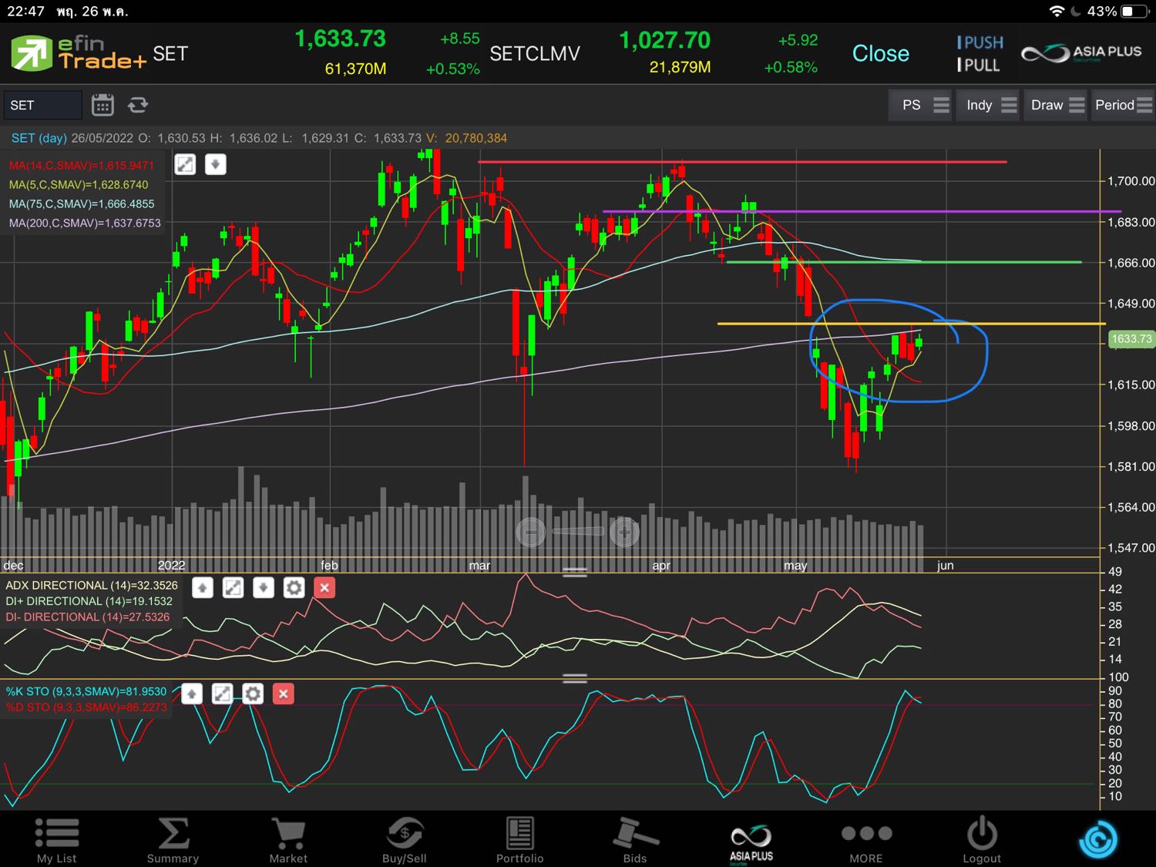
Task: Open the Indy indicators dropdown
Action: pyautogui.click(x=988, y=105)
